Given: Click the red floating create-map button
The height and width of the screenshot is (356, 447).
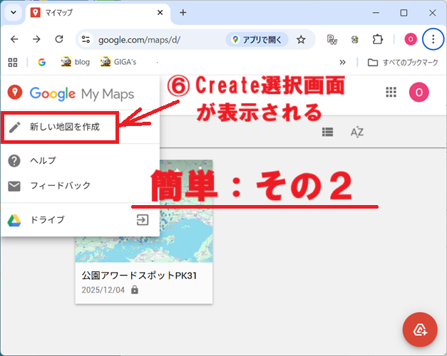Looking at the screenshot, I should 420,329.
